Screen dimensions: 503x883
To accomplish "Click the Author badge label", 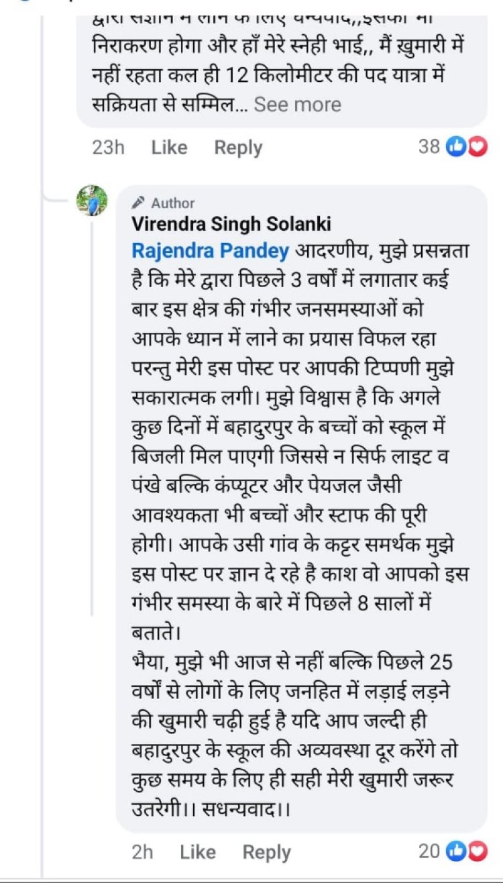I will pos(172,203).
